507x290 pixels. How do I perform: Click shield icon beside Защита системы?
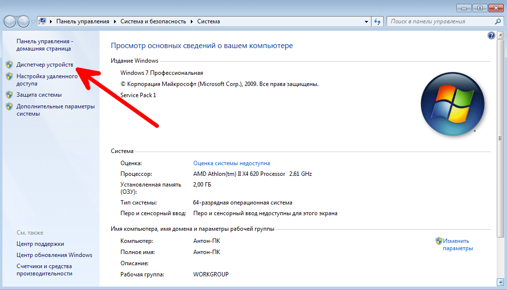click(9, 95)
